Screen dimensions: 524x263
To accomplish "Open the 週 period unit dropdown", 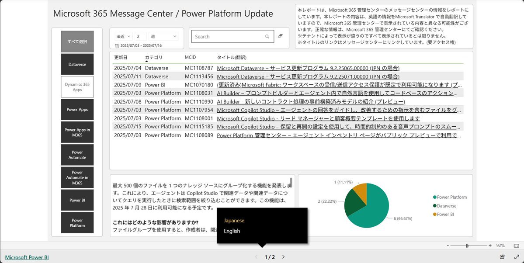I will pos(163,36).
